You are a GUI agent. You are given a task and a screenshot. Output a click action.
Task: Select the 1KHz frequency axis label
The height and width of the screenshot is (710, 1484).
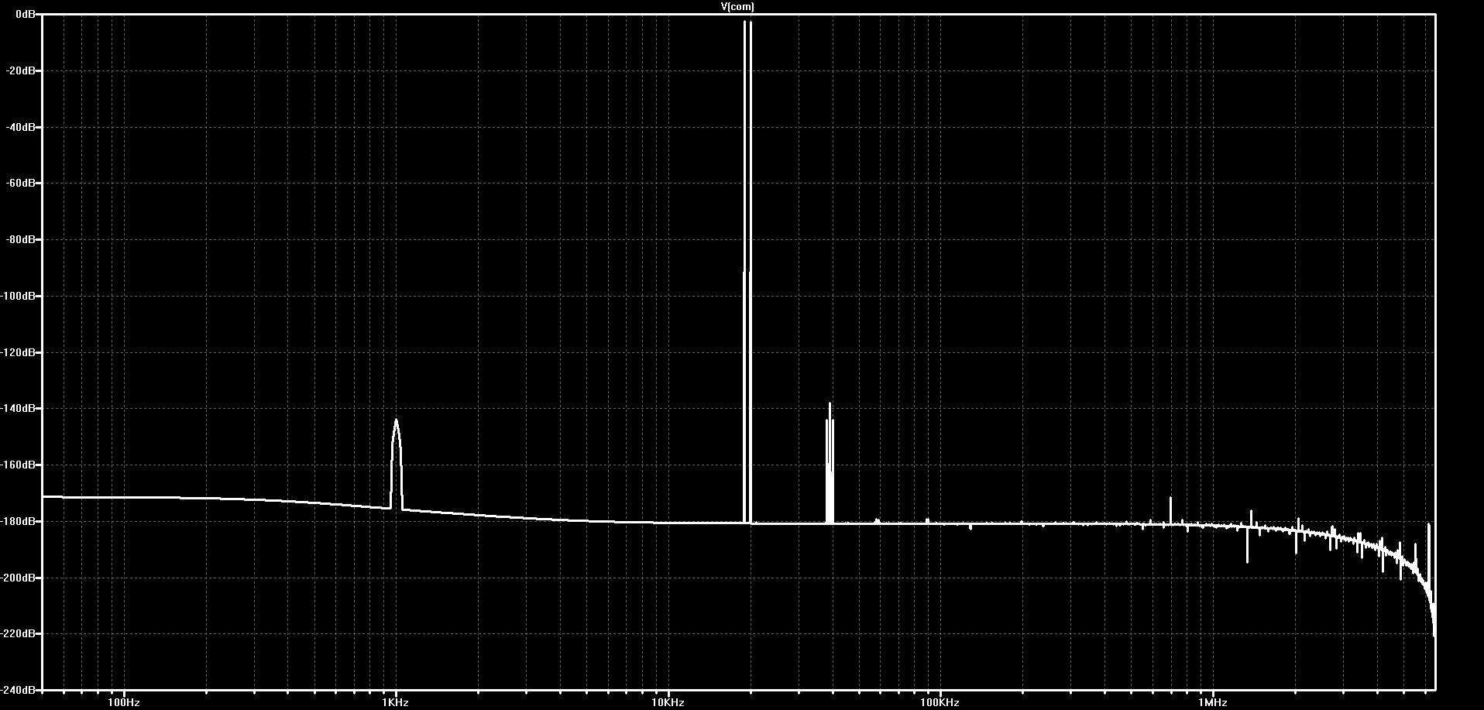point(396,702)
